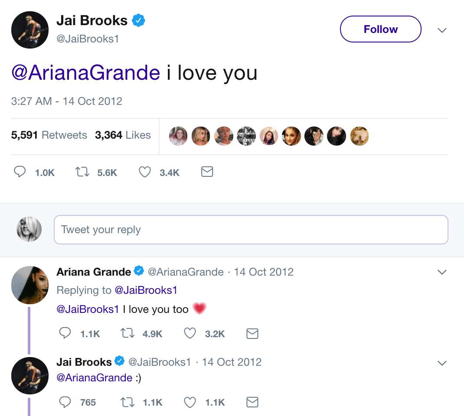Click the "Tweet your reply" text field

251,230
